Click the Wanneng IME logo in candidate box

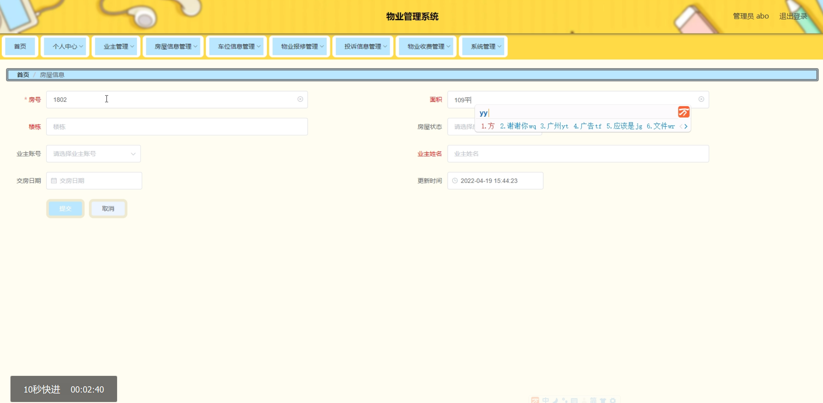click(x=683, y=112)
